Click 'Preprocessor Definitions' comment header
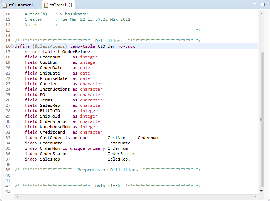The width and height of the screenshot is (270, 201). [108, 170]
